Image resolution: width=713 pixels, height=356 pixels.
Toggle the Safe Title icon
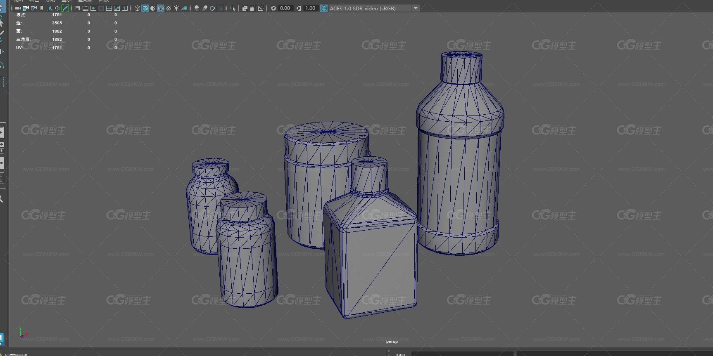click(125, 8)
